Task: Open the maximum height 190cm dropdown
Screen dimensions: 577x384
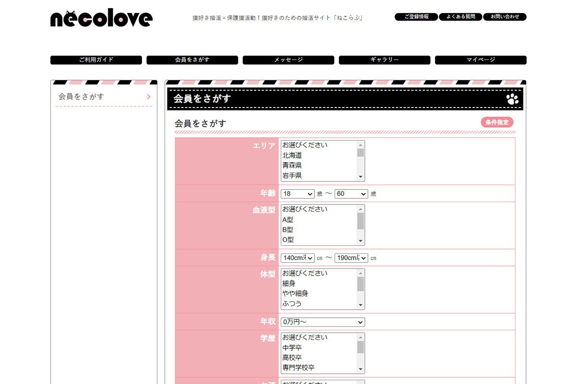Action: coord(351,258)
